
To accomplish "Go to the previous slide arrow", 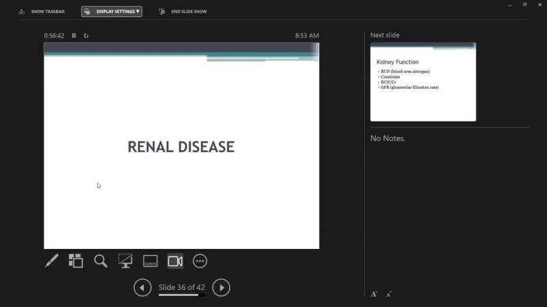I will pos(142,287).
